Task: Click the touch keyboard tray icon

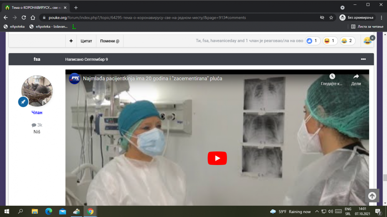Action: coord(339,212)
